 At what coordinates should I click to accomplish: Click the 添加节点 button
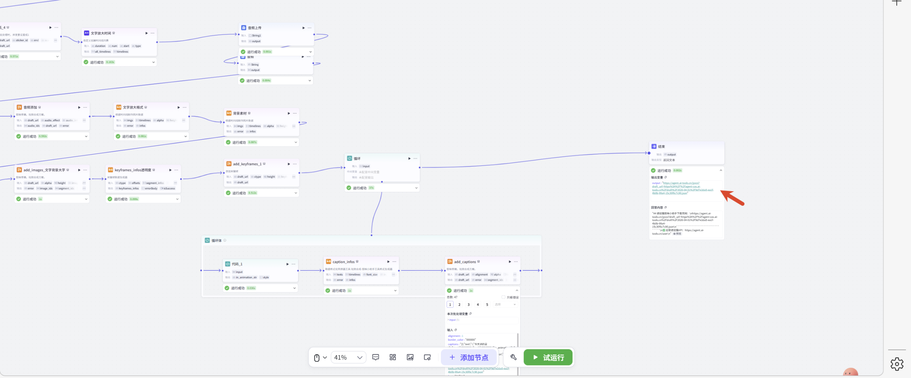(x=469, y=357)
